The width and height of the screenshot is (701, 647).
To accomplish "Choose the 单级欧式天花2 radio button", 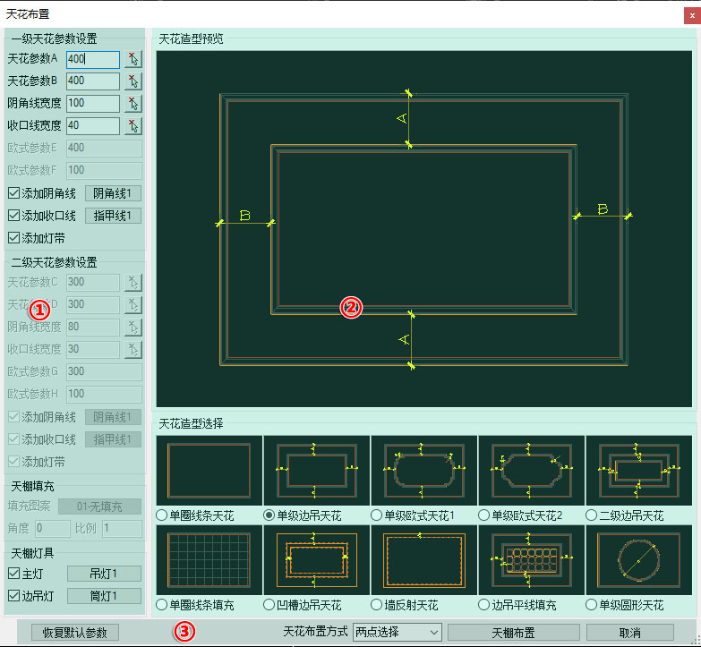I will click(483, 515).
